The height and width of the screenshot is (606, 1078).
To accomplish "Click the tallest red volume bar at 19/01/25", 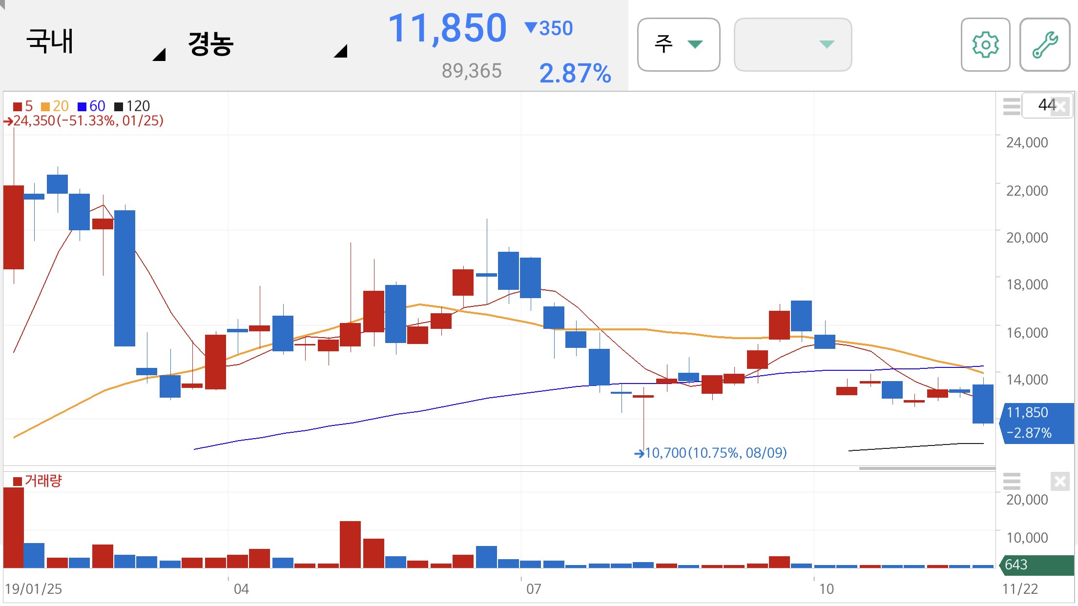I will pos(14,528).
